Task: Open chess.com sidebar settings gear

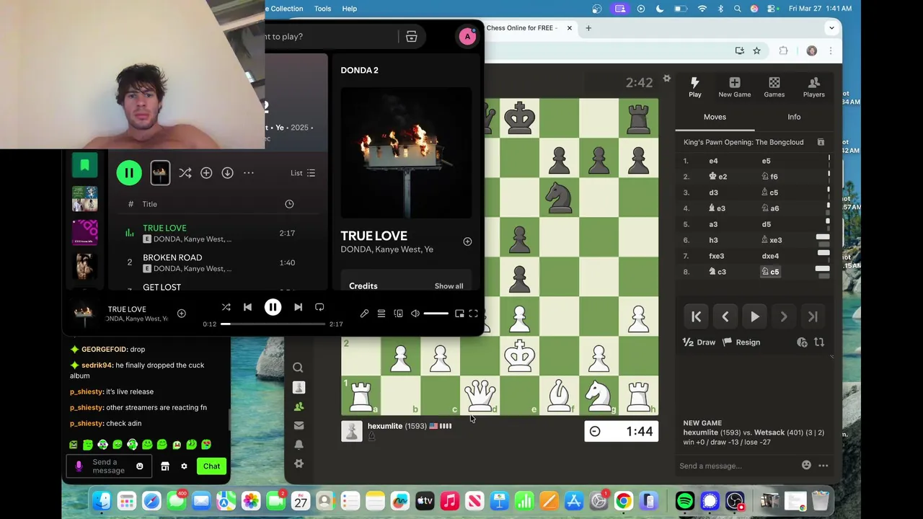Action: [299, 463]
